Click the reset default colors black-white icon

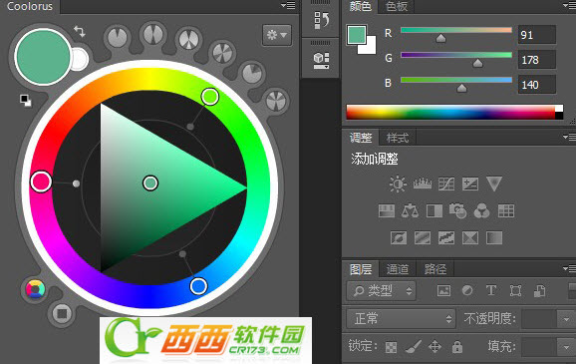click(26, 101)
